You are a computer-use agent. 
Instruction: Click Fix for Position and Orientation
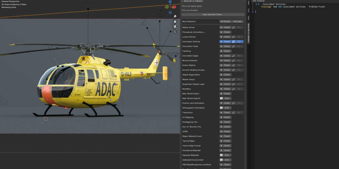(237, 103)
